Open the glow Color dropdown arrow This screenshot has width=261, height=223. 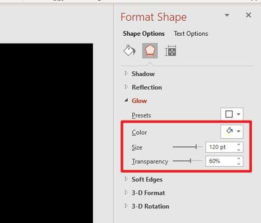239,131
